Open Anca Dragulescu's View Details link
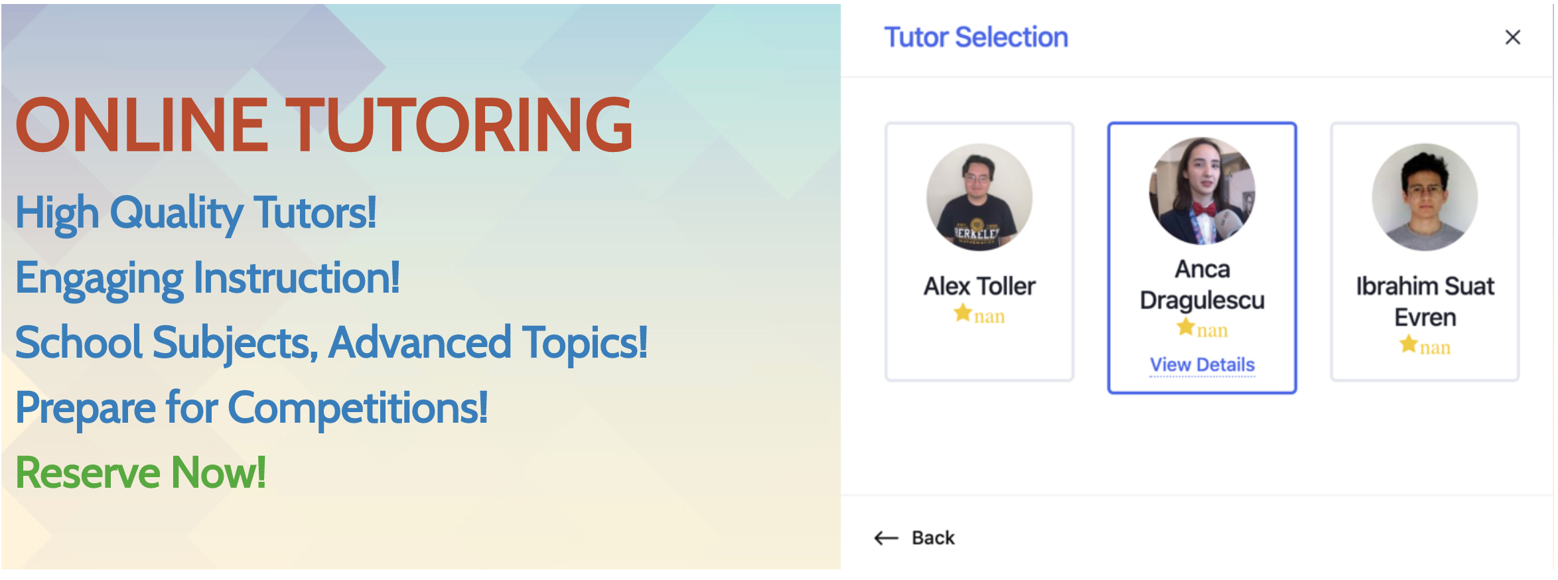This screenshot has height=580, width=1558. pyautogui.click(x=1202, y=365)
